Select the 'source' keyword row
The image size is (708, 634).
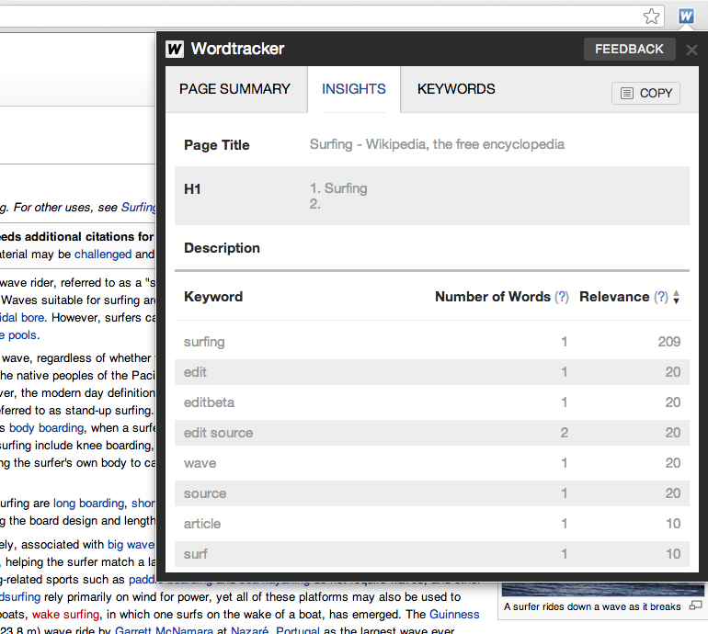[432, 493]
